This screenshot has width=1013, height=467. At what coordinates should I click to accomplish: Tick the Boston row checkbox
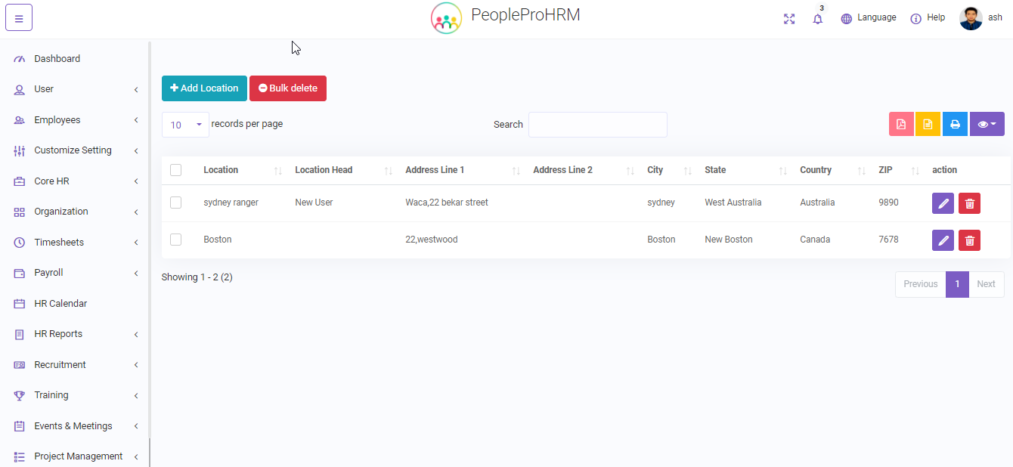pyautogui.click(x=176, y=240)
